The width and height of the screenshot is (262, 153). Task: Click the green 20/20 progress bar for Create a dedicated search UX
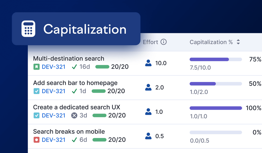(99, 115)
